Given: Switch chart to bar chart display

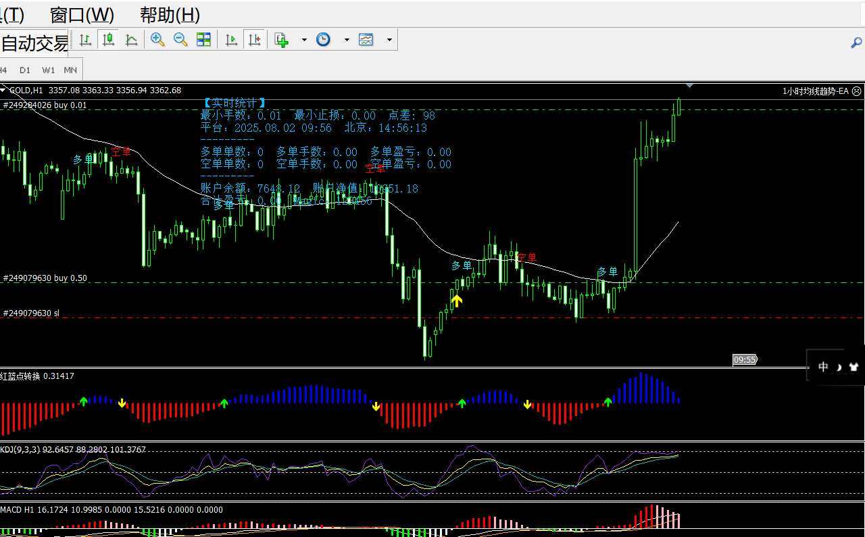Looking at the screenshot, I should click(85, 40).
